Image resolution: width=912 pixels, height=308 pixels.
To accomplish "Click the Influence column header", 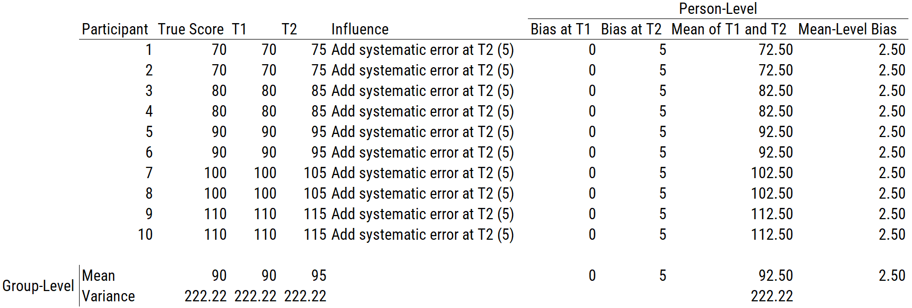I will 359,29.
